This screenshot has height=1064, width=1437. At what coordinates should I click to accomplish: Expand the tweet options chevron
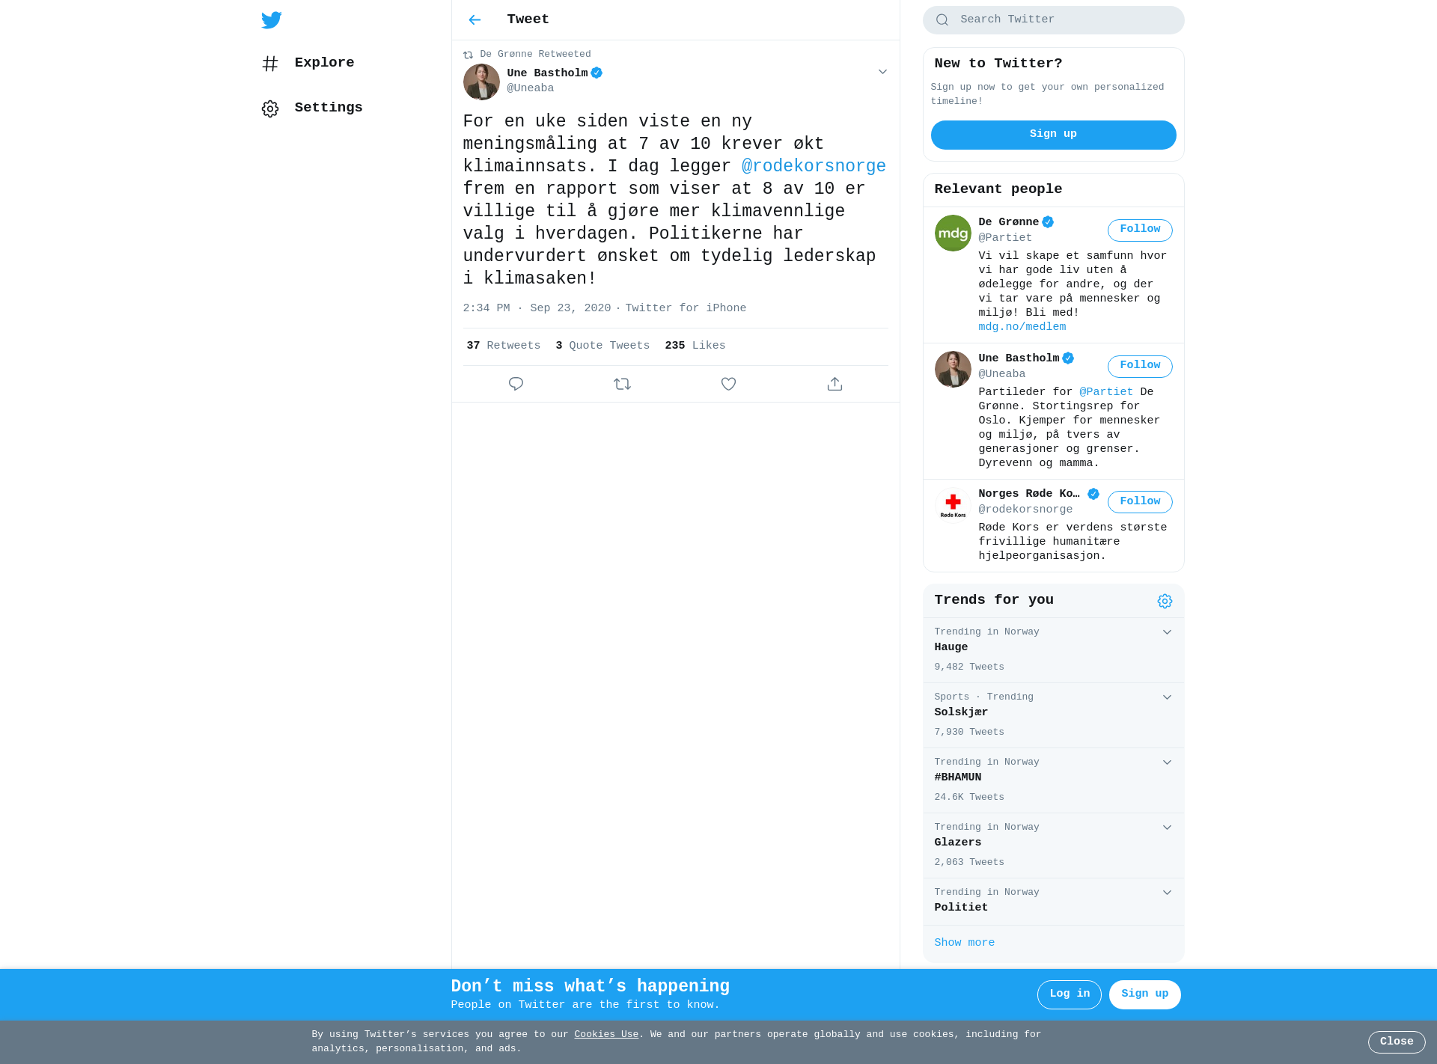[x=882, y=72]
